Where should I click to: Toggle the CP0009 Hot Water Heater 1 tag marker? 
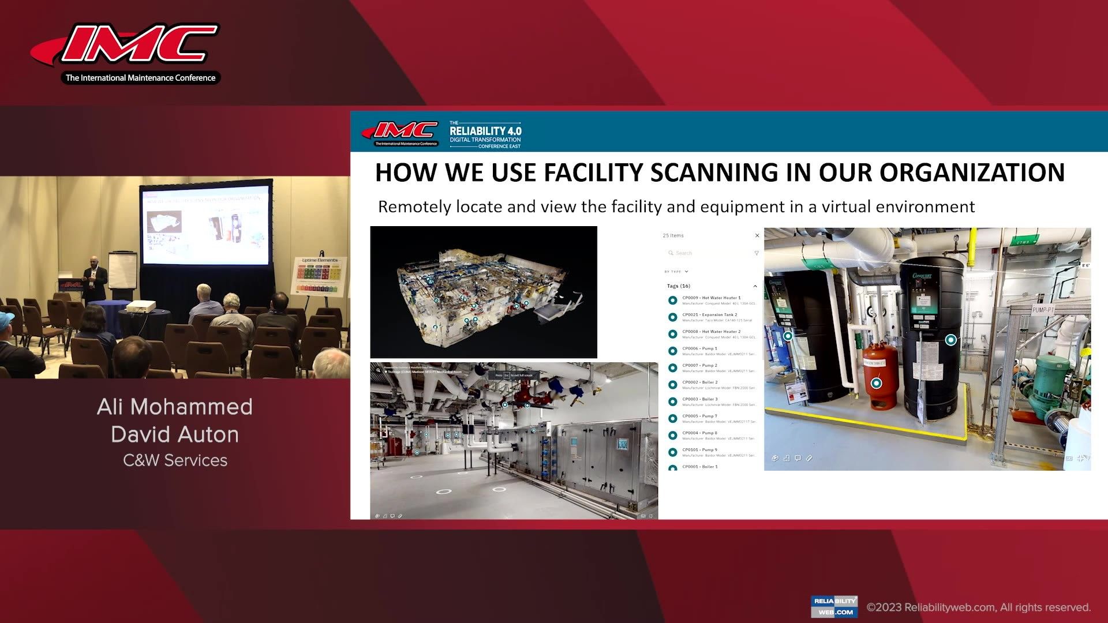(672, 300)
